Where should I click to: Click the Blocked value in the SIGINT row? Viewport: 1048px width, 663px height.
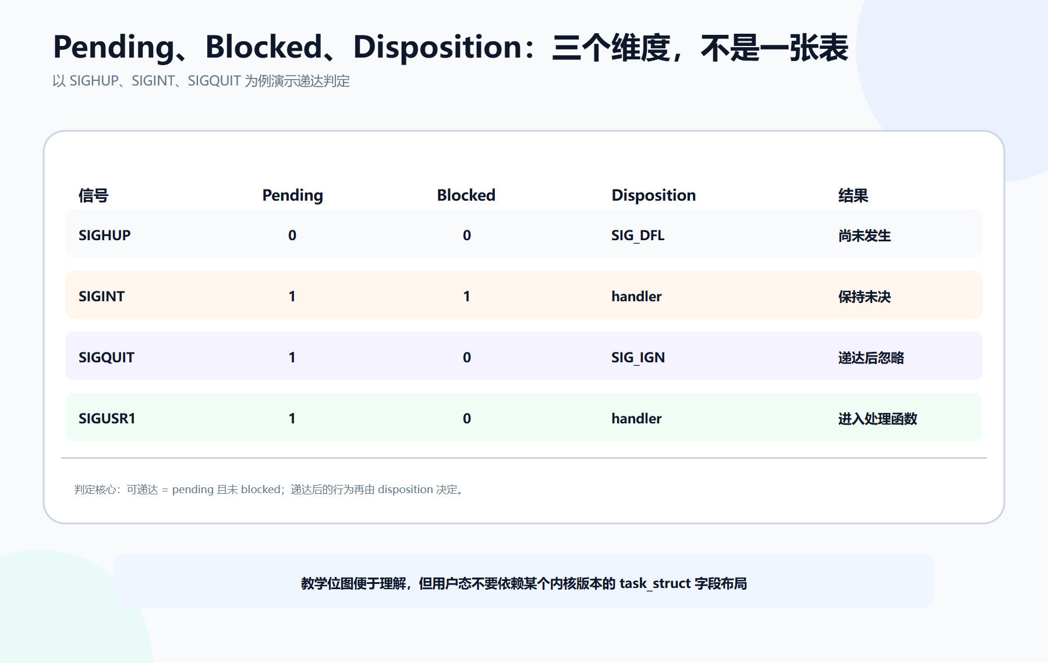coord(467,297)
